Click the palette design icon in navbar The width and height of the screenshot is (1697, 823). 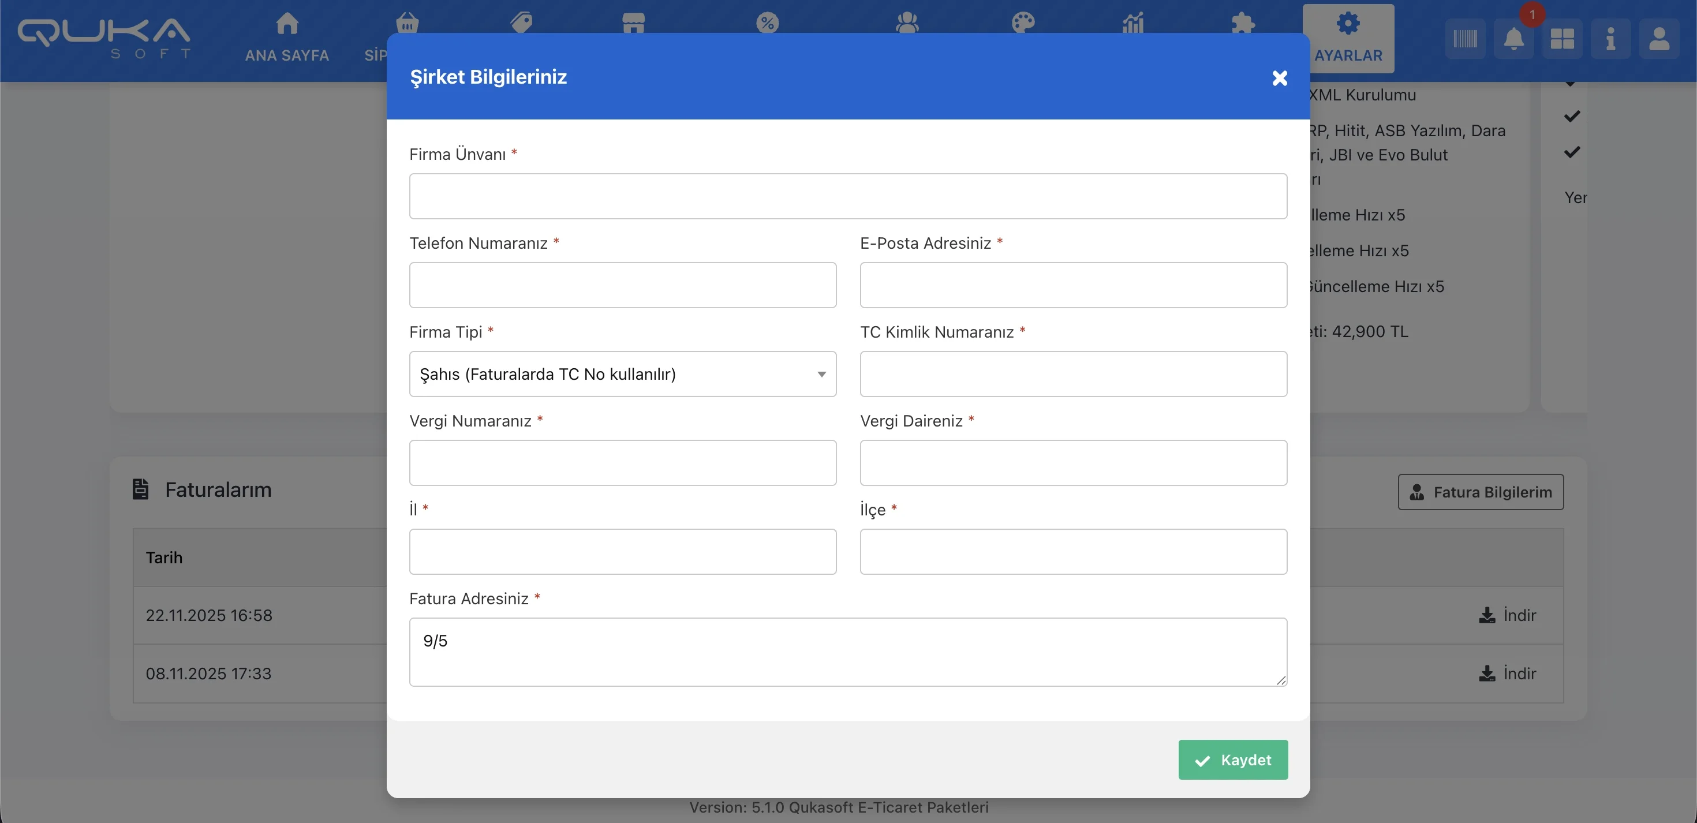pos(1023,23)
